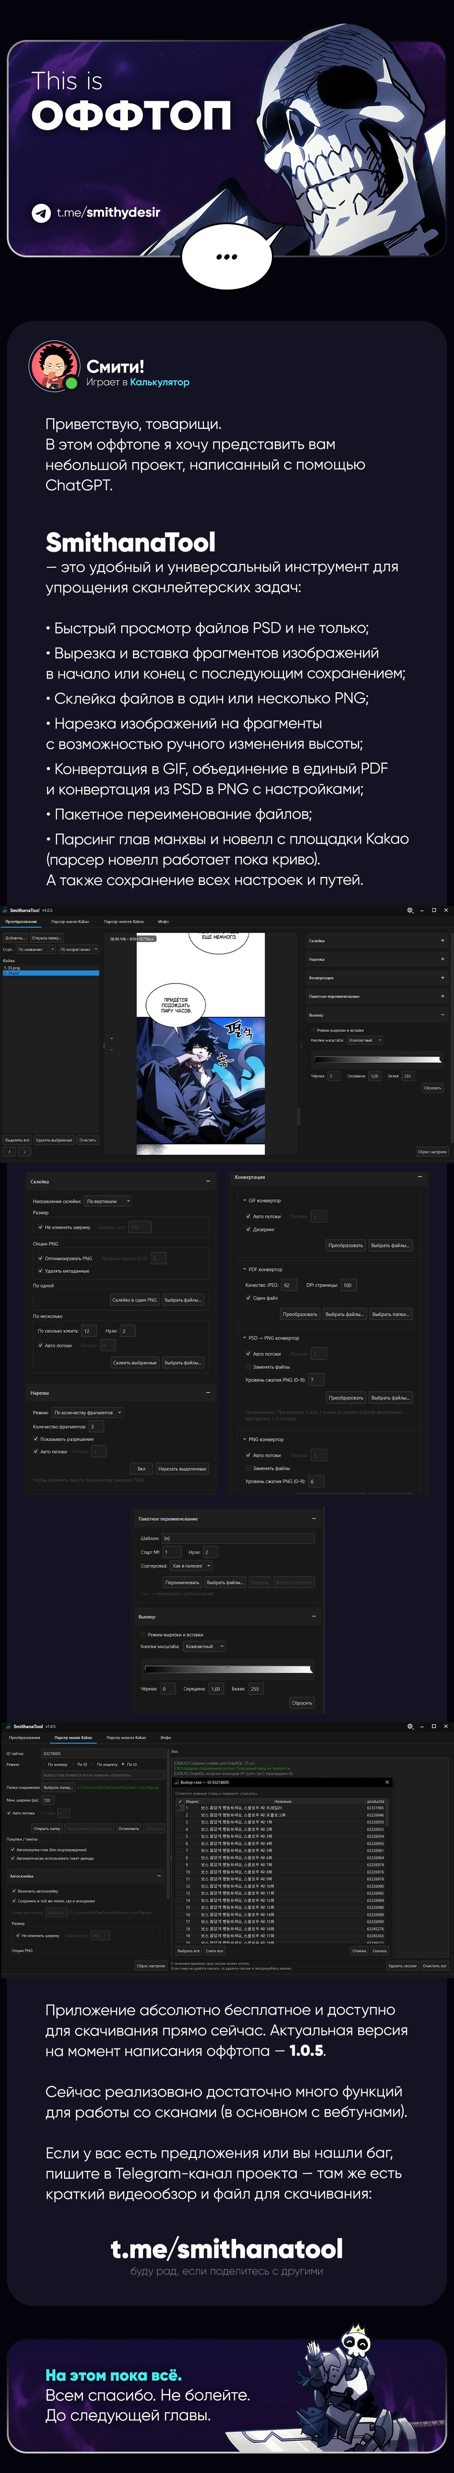Collapse the GIF конвертор subsection arrow
The width and height of the screenshot is (454, 2473).
point(244,1200)
